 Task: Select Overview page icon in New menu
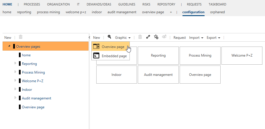[x=96, y=46]
